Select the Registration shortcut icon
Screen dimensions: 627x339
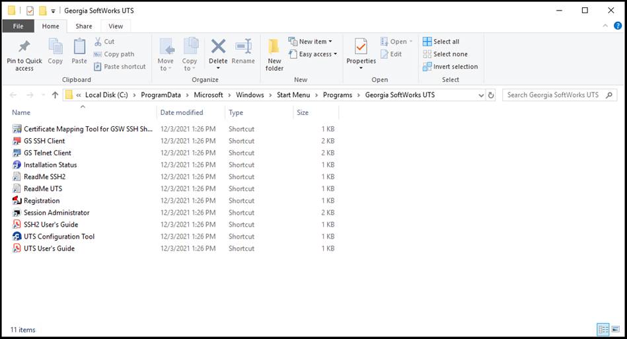[17, 201]
